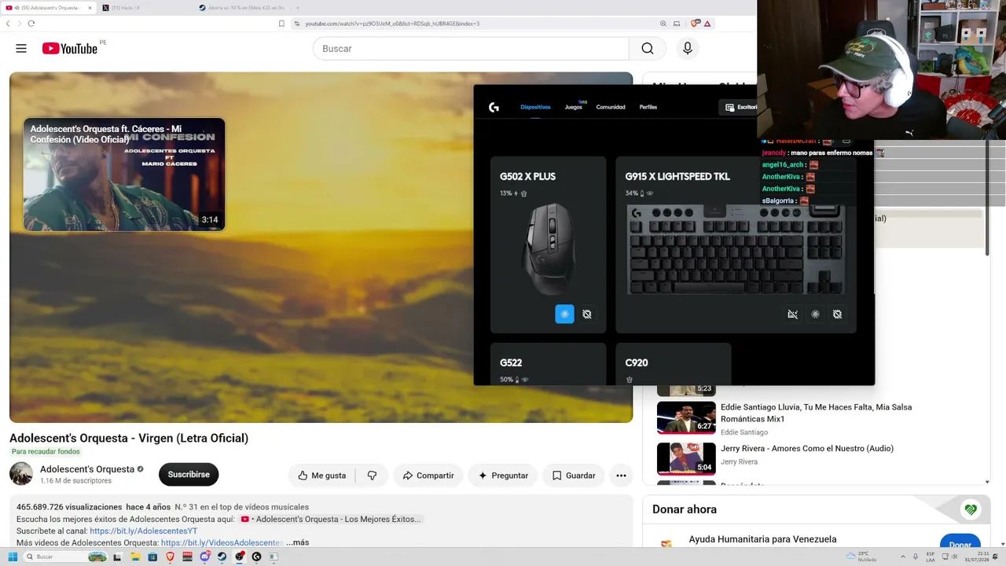
Task: Toggle onboard memory on the G915 X card
Action: pyautogui.click(x=838, y=314)
